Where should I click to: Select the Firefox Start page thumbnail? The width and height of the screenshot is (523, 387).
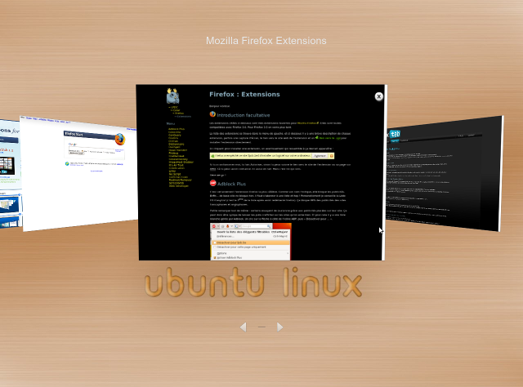point(79,173)
